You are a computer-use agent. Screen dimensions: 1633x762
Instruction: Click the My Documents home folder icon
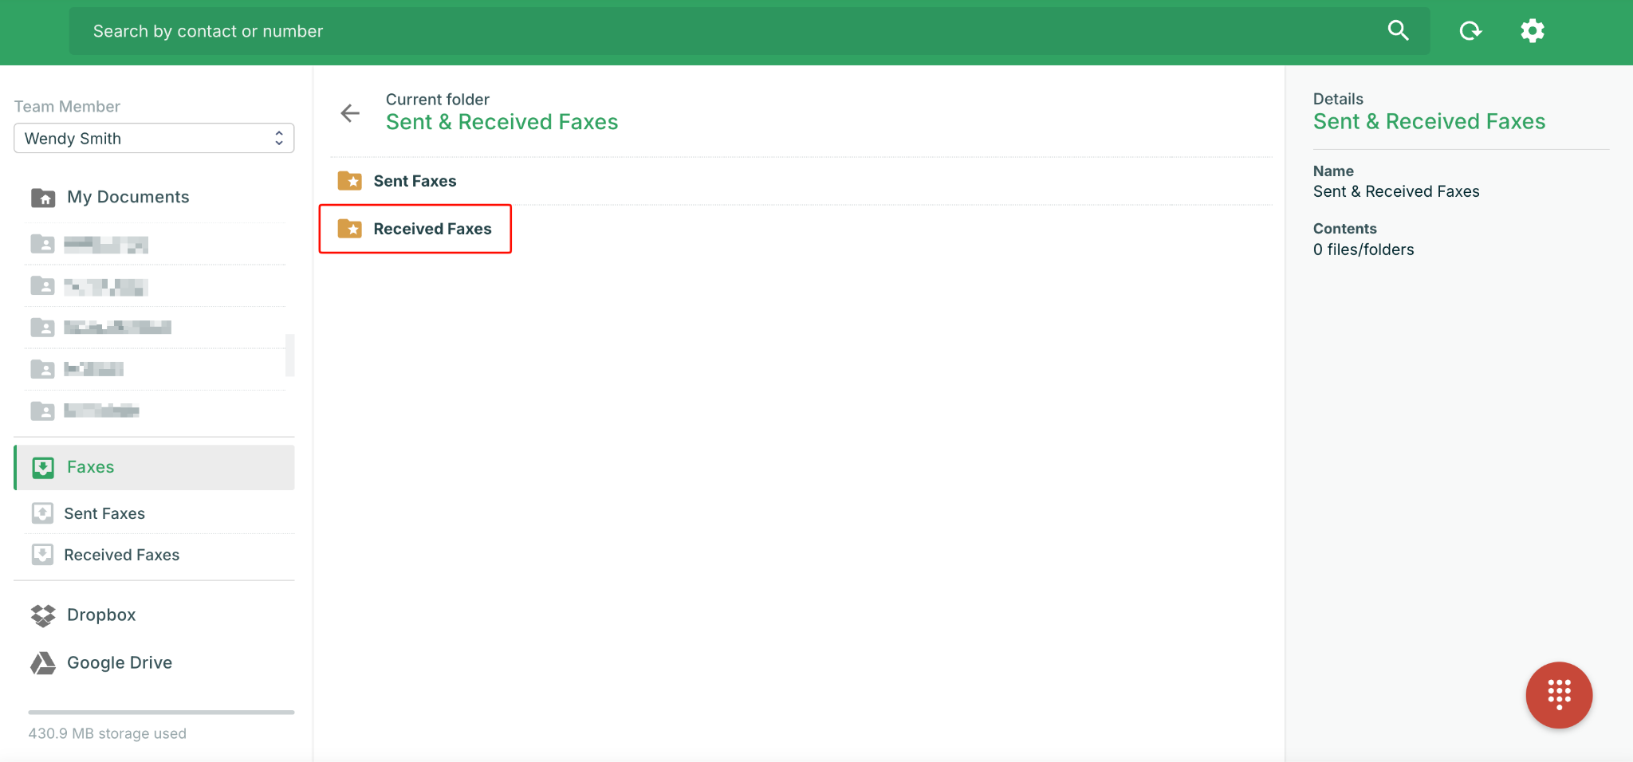coord(43,198)
